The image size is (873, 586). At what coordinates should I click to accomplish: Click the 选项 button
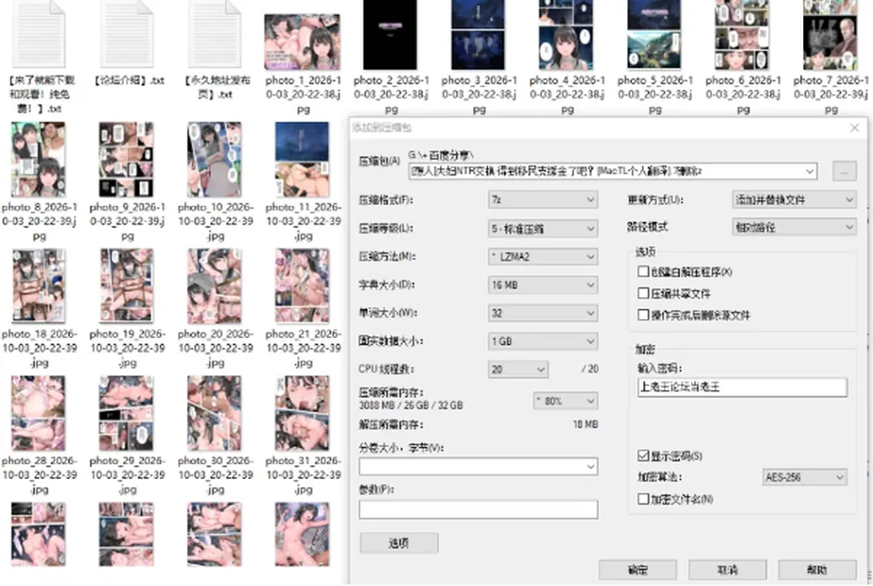click(398, 543)
